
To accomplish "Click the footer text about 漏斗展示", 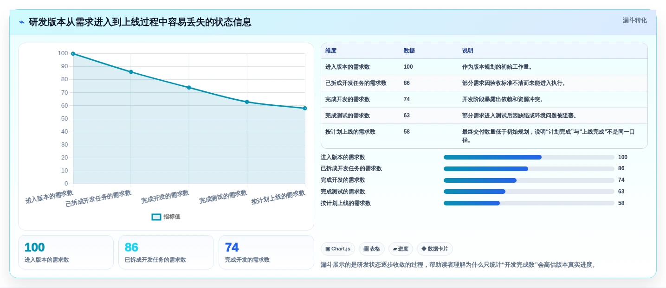I will click(458, 265).
